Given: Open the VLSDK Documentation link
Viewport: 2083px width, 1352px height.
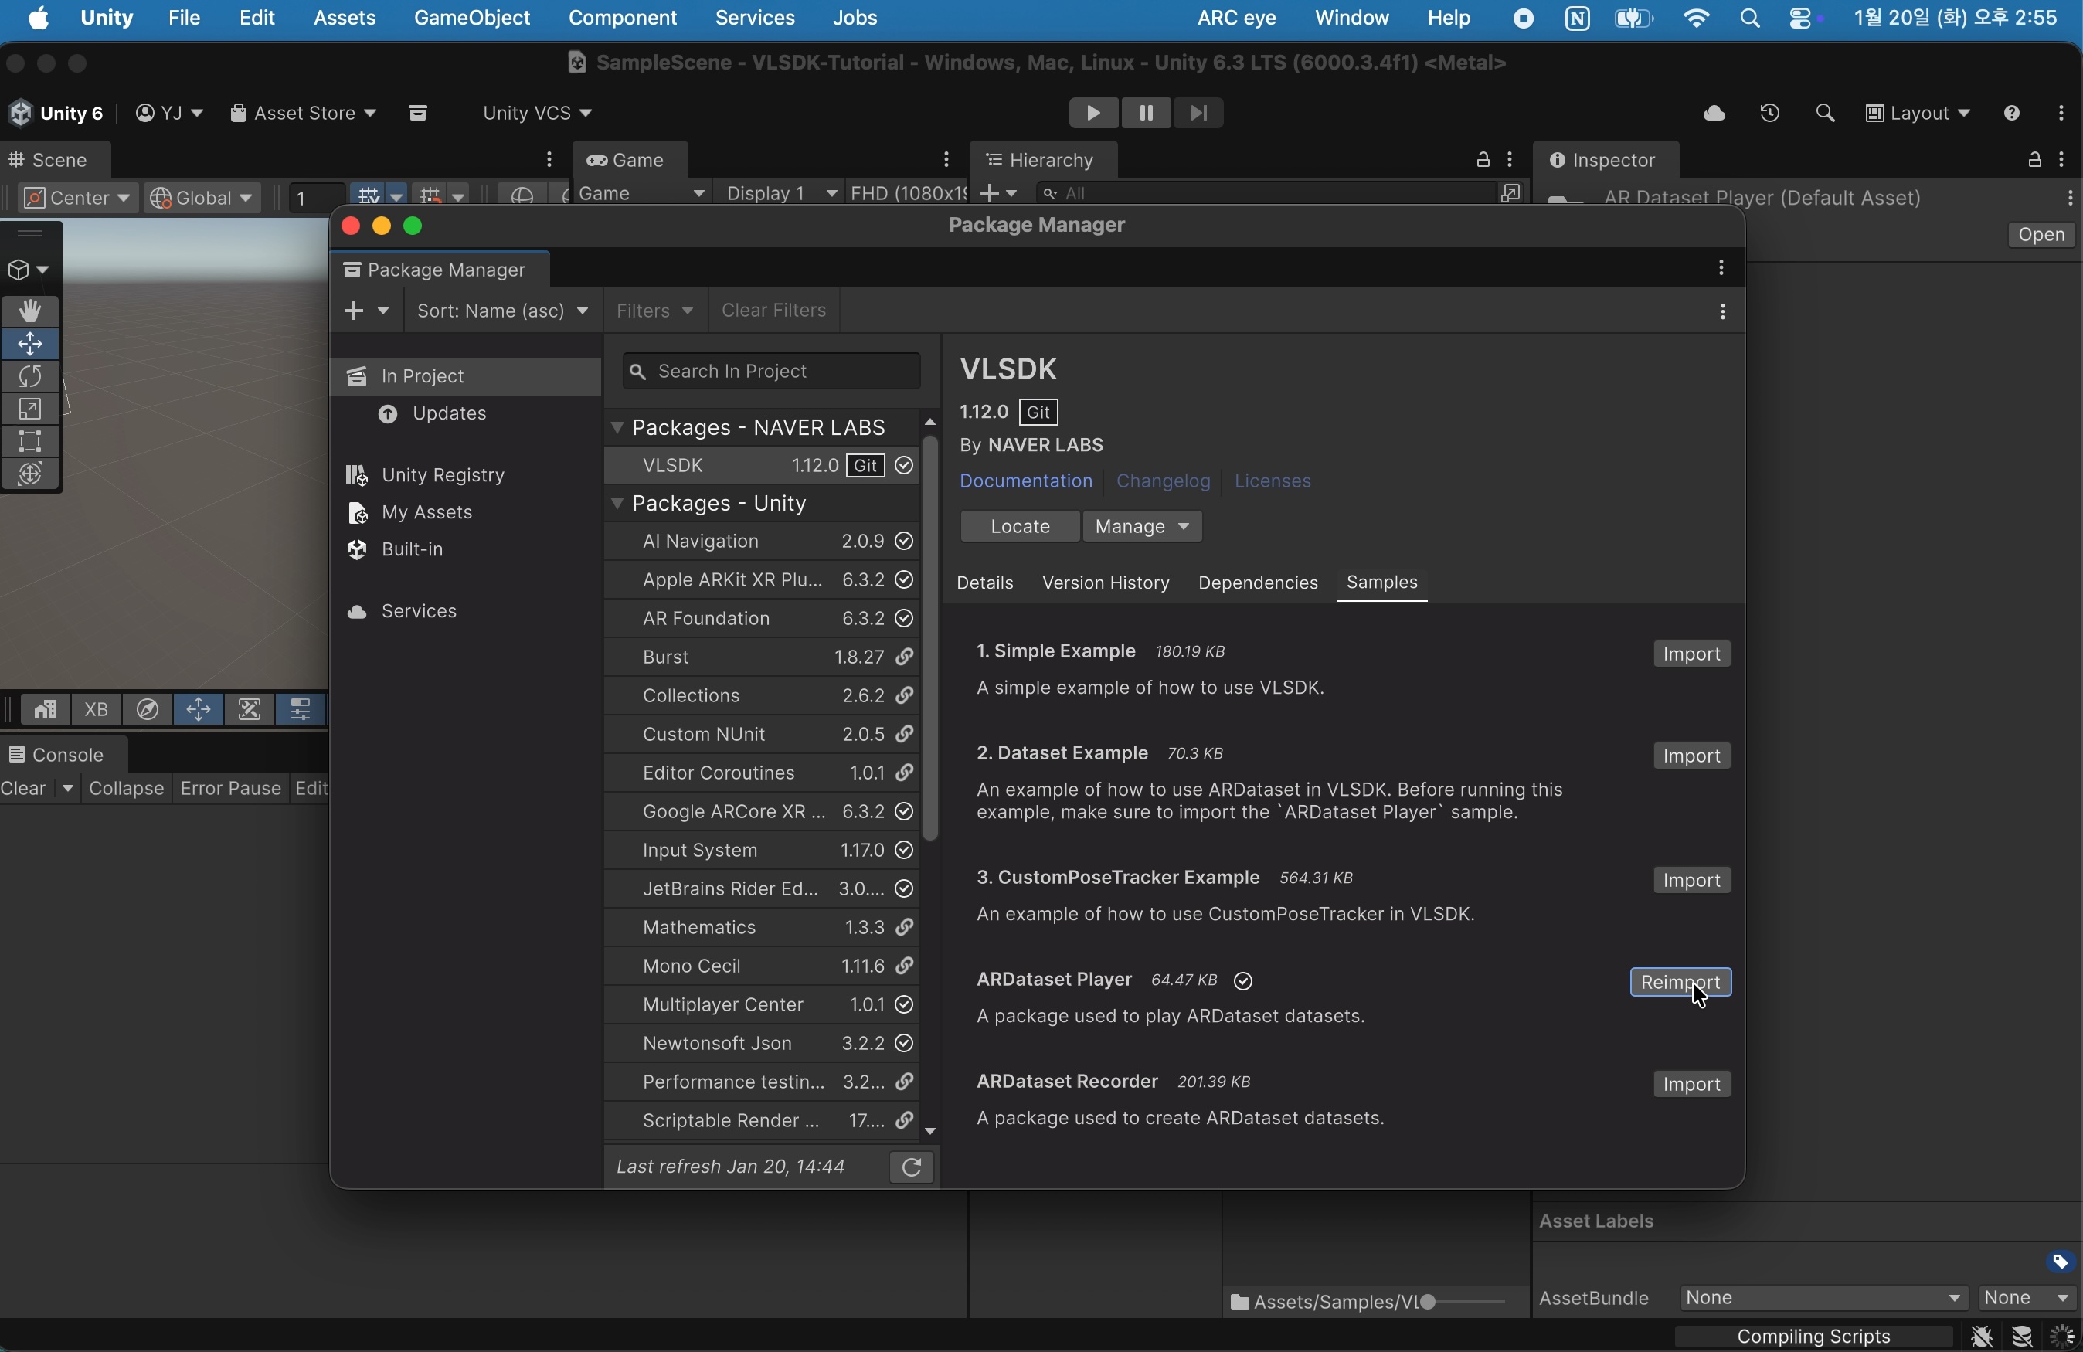Looking at the screenshot, I should (1026, 481).
